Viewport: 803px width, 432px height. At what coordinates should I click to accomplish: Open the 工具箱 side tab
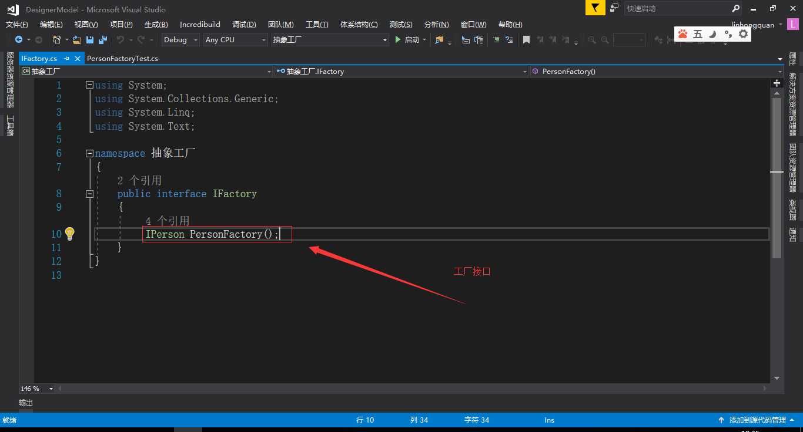pos(10,125)
